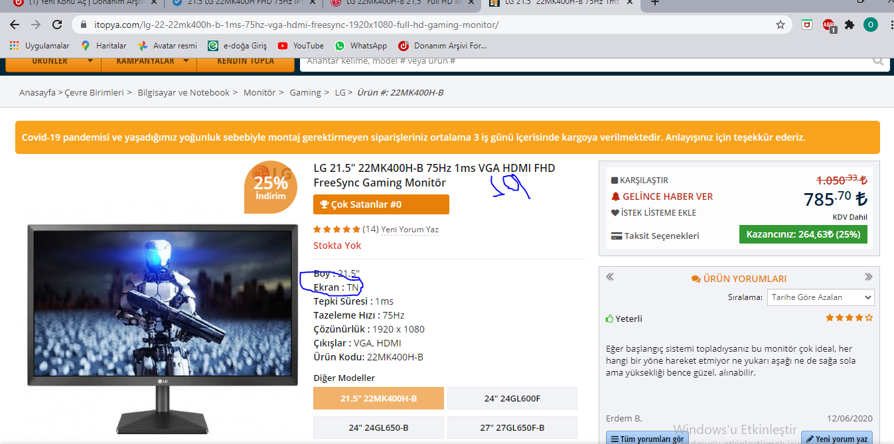Switch to LG 22MK400H-B 21,5 Full HD tab

401,3
